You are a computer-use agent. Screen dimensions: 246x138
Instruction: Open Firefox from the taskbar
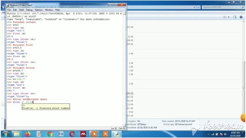[x=28, y=134]
